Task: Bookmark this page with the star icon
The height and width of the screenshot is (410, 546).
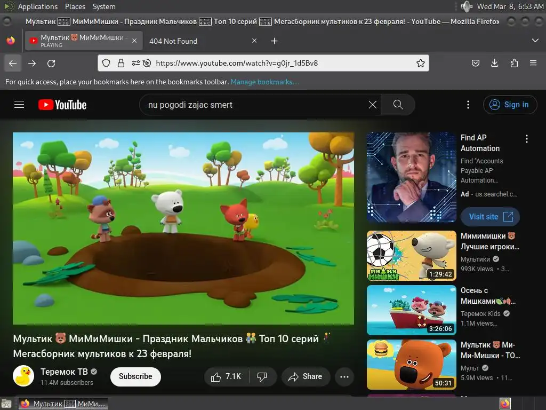Action: point(420,63)
